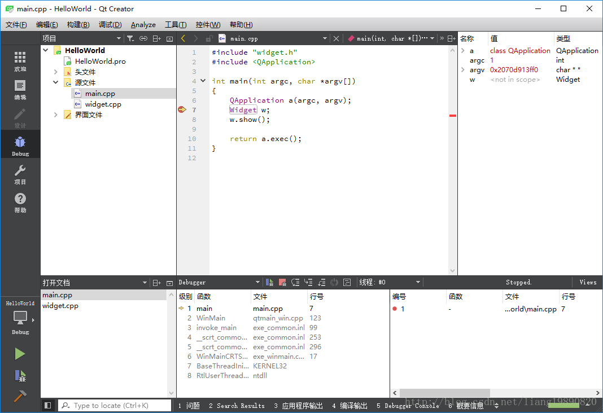Viewport: 603px width, 413px height.
Task: Click the HelloWorld kit selector monitor icon
Action: click(x=20, y=318)
